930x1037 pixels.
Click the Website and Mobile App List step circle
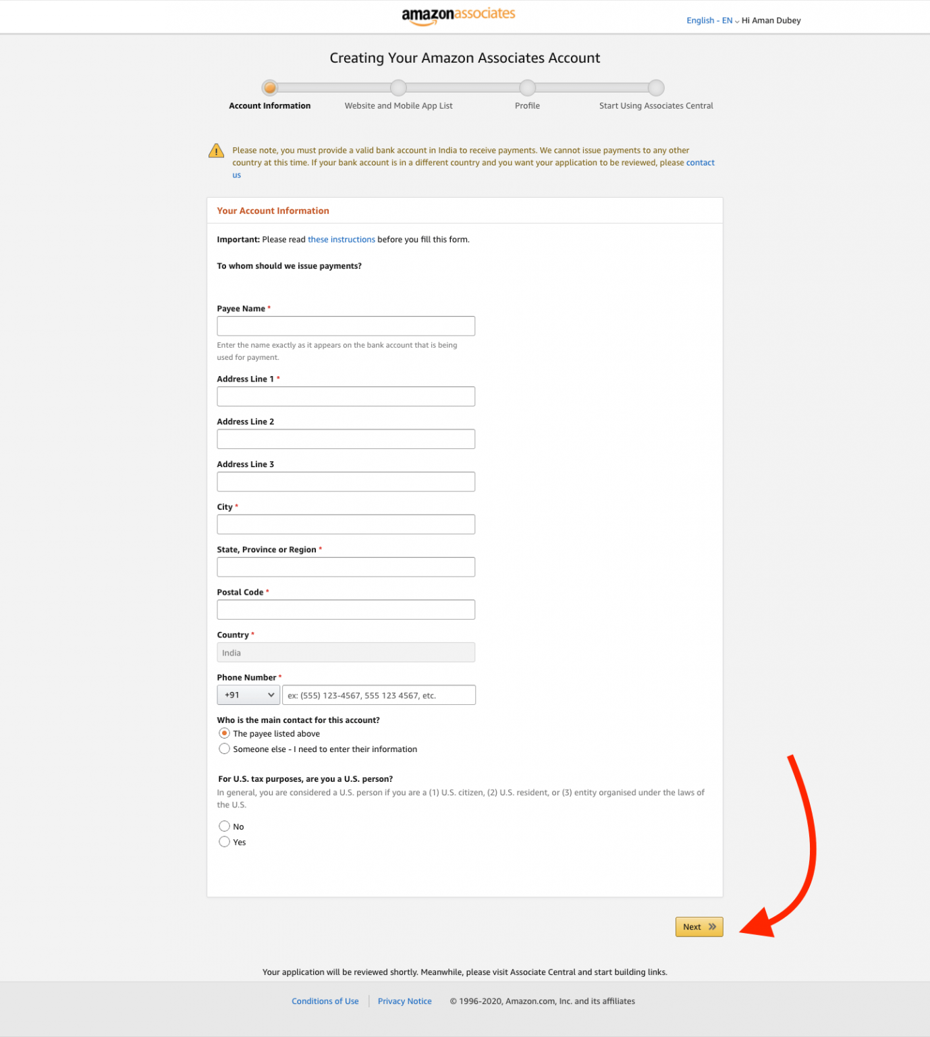(x=398, y=88)
